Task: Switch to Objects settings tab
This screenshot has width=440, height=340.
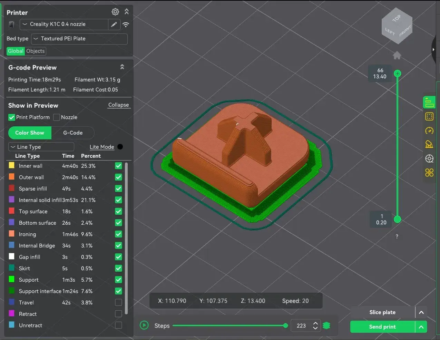Action: [36, 51]
